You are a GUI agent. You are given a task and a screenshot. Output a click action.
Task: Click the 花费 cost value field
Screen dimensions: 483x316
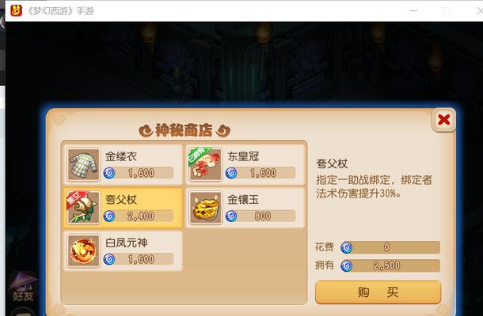click(390, 247)
